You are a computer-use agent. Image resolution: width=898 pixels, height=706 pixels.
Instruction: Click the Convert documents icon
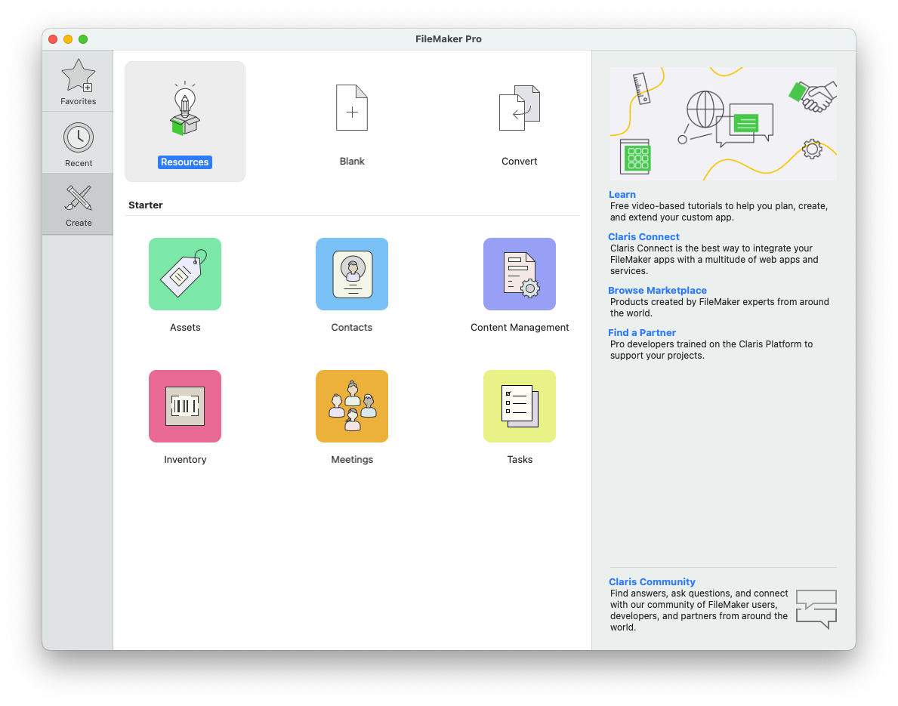click(520, 108)
